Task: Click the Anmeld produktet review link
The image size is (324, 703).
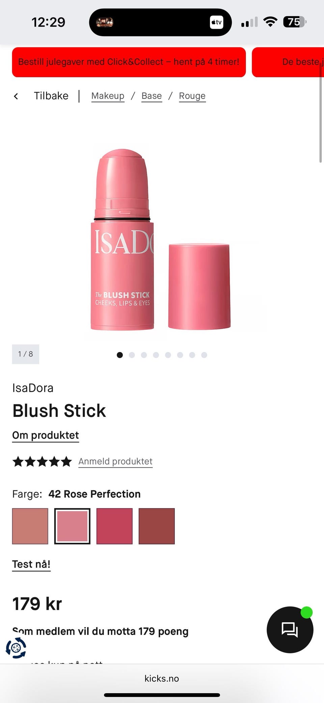Action: (115, 461)
